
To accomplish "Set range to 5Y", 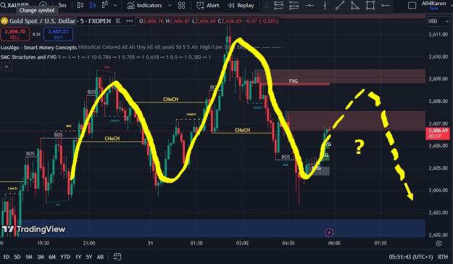I will [x=89, y=257].
